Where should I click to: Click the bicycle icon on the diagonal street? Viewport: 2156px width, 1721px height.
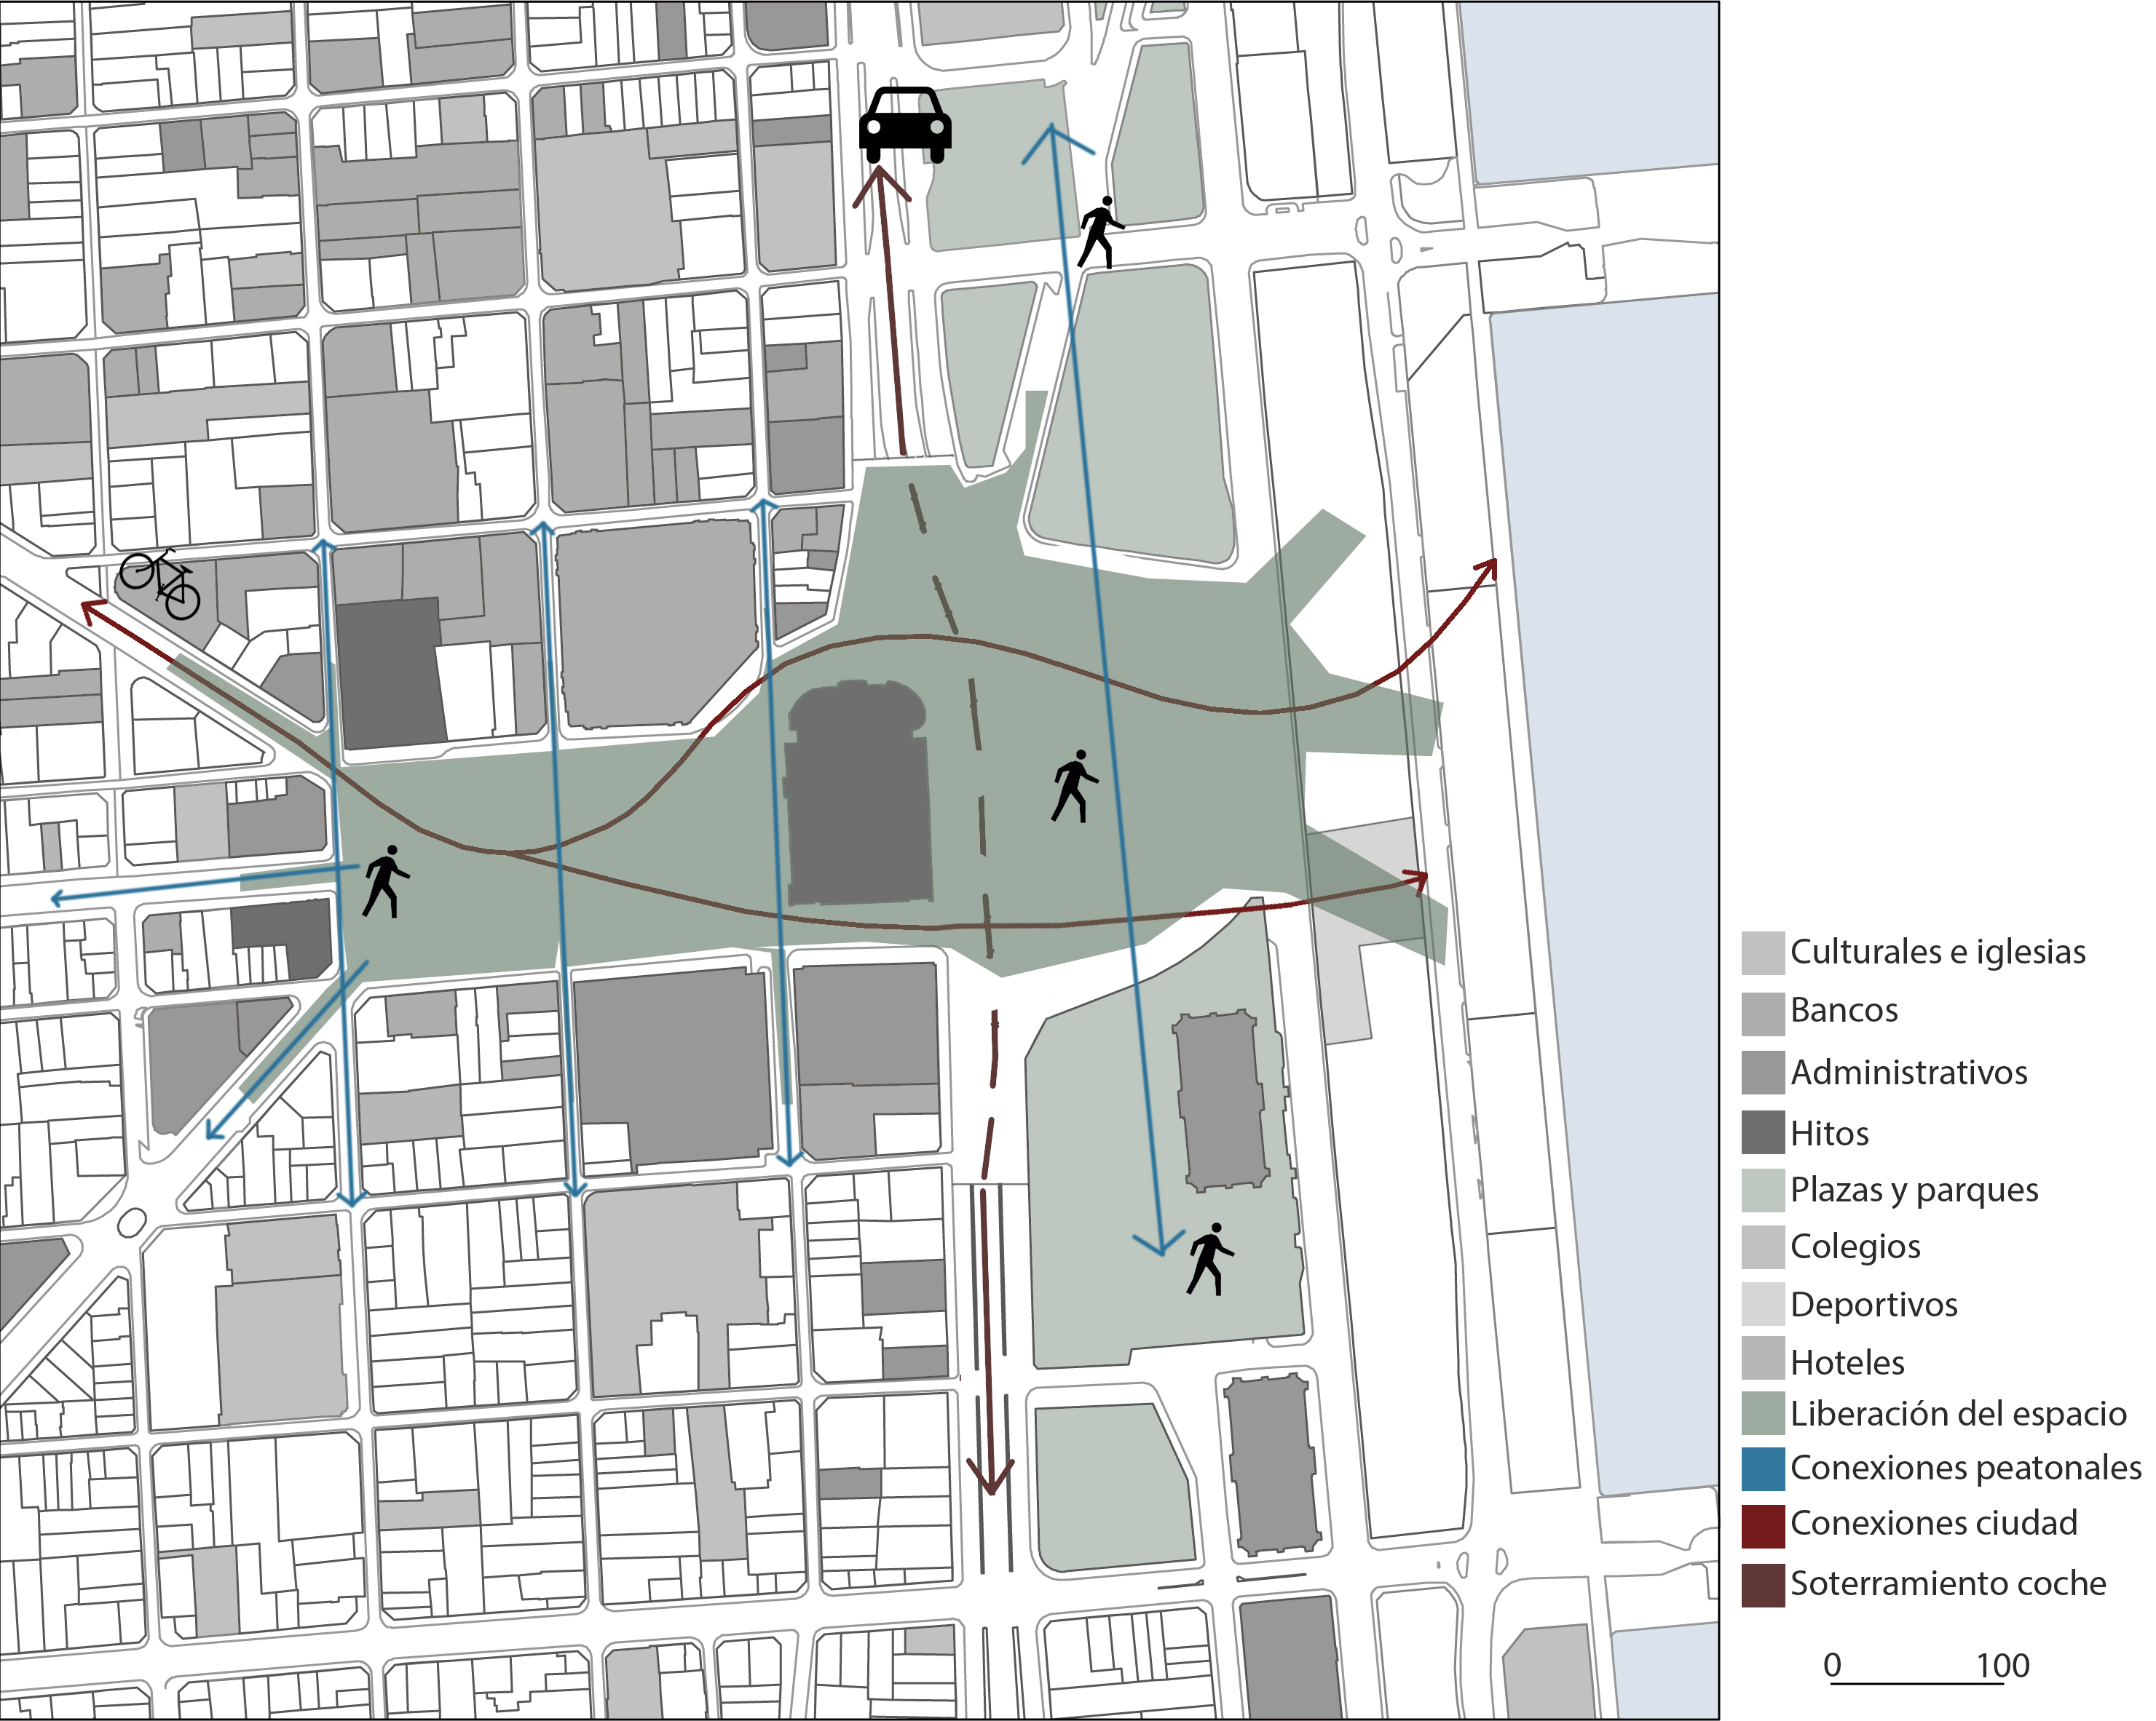click(160, 584)
